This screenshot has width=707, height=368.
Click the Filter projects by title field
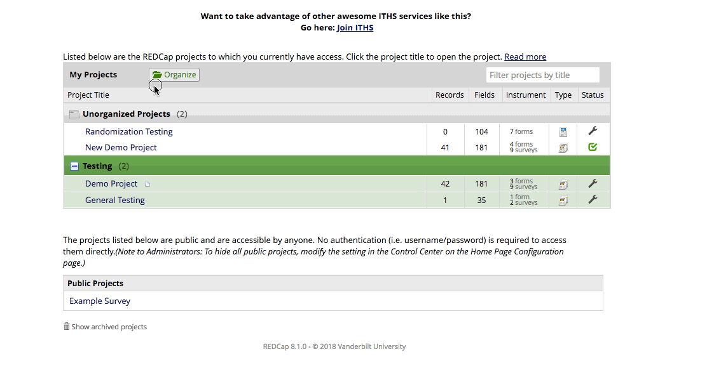543,75
